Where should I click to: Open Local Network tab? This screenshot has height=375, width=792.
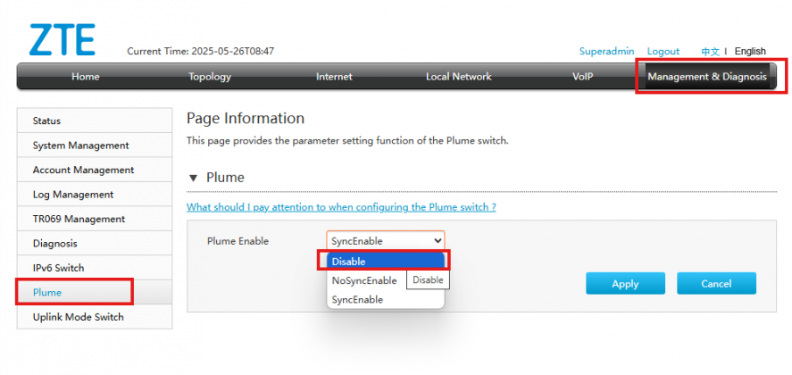458,77
